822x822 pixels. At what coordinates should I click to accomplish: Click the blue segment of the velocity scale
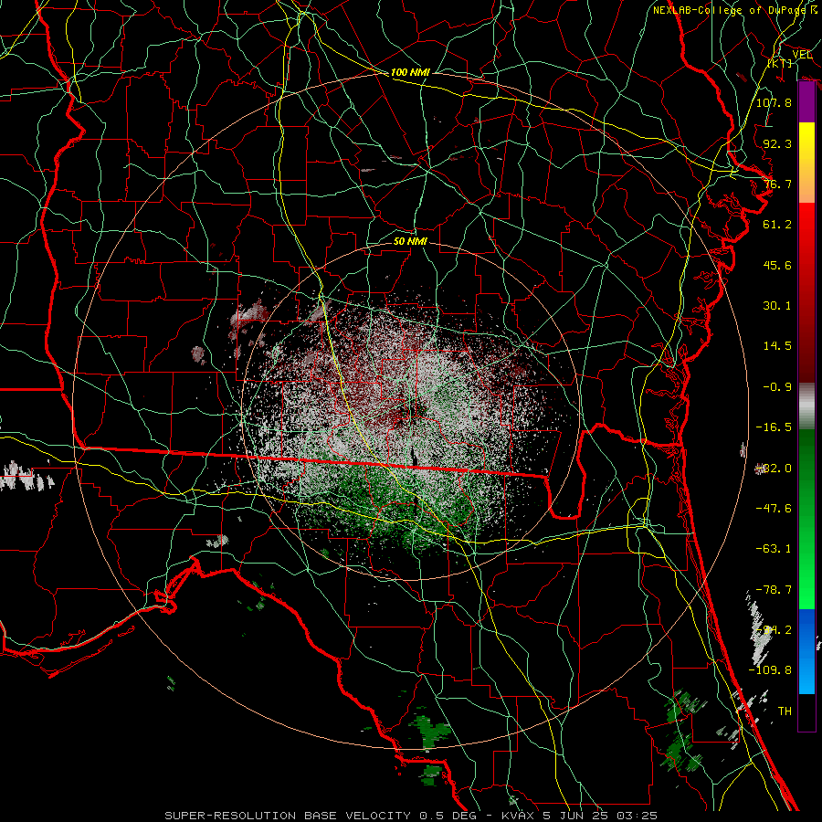(806, 651)
